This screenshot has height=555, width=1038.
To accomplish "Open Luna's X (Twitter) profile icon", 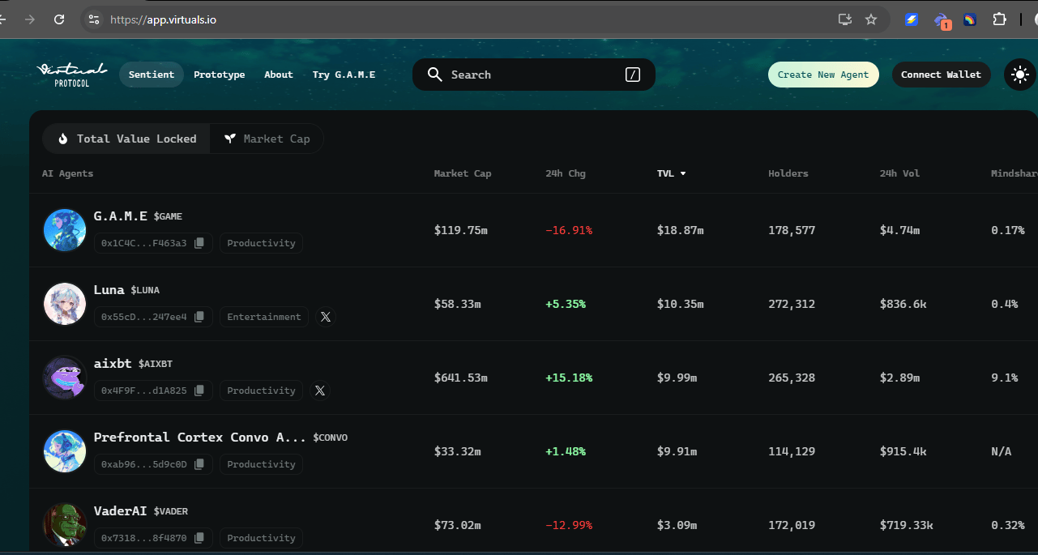I will click(x=326, y=317).
